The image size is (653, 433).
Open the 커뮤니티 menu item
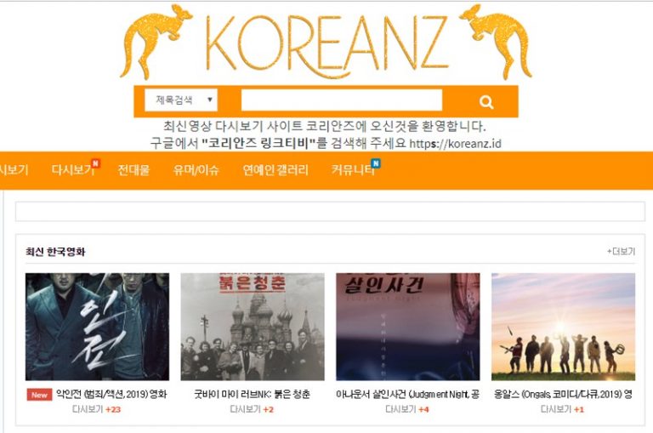coord(352,170)
